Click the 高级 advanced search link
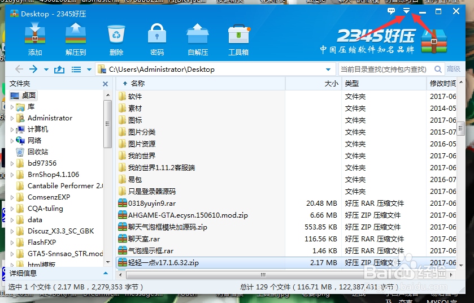474x303 pixels. (x=454, y=69)
